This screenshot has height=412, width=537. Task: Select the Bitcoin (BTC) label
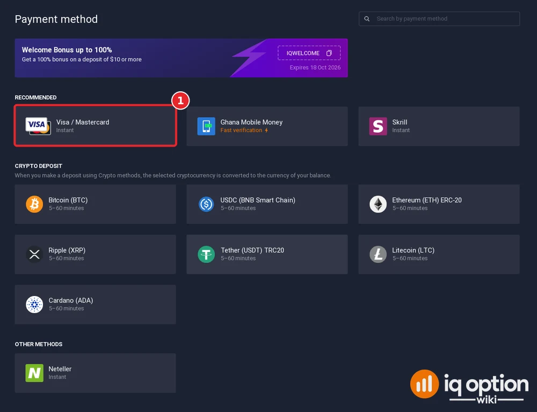[x=68, y=200]
